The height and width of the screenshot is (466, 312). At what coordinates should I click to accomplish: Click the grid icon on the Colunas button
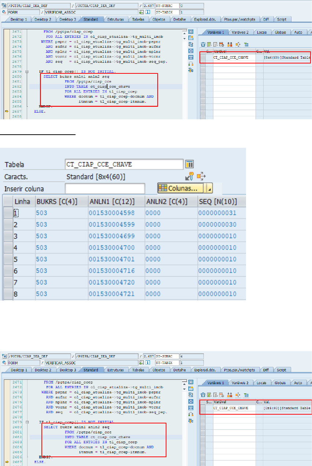(162, 188)
